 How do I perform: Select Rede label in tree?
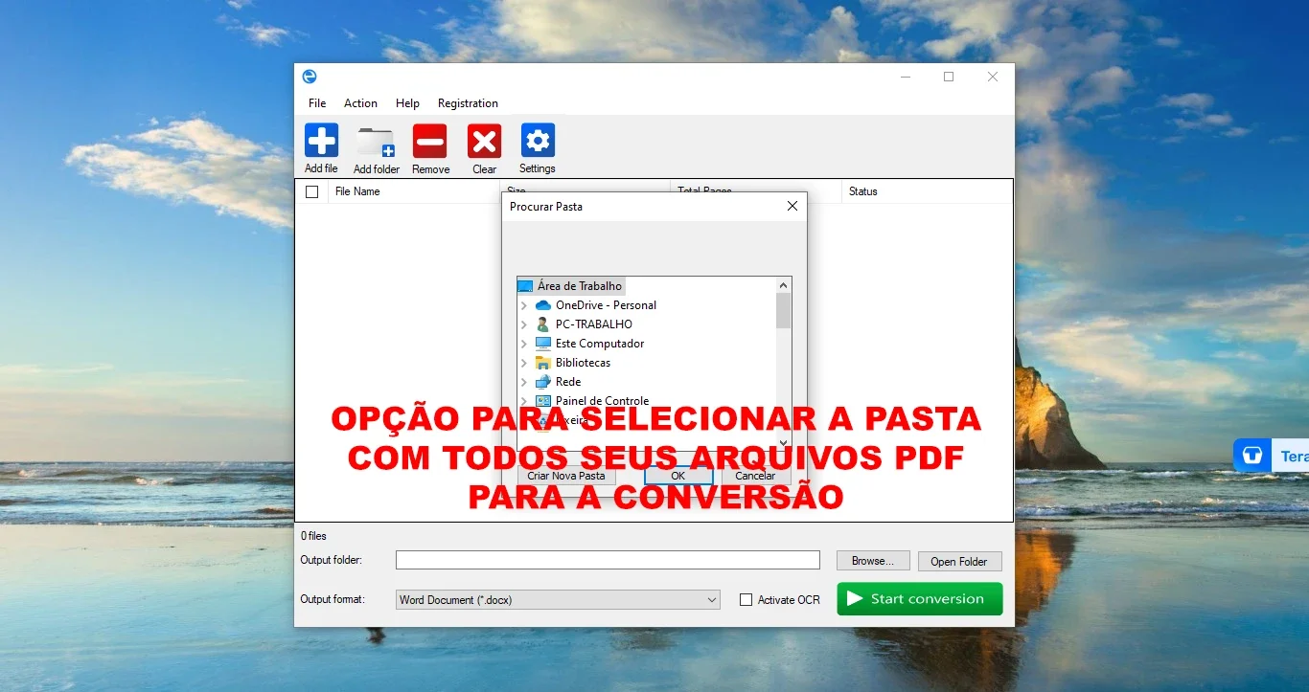coord(568,382)
